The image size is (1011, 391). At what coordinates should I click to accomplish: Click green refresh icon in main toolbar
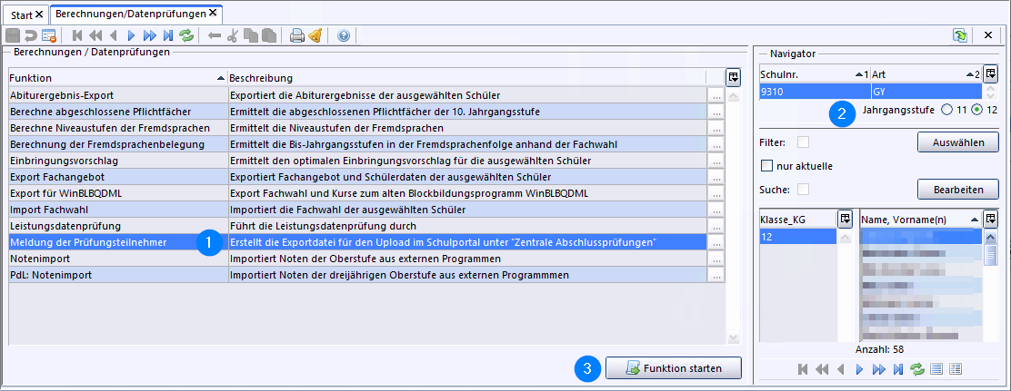point(185,35)
